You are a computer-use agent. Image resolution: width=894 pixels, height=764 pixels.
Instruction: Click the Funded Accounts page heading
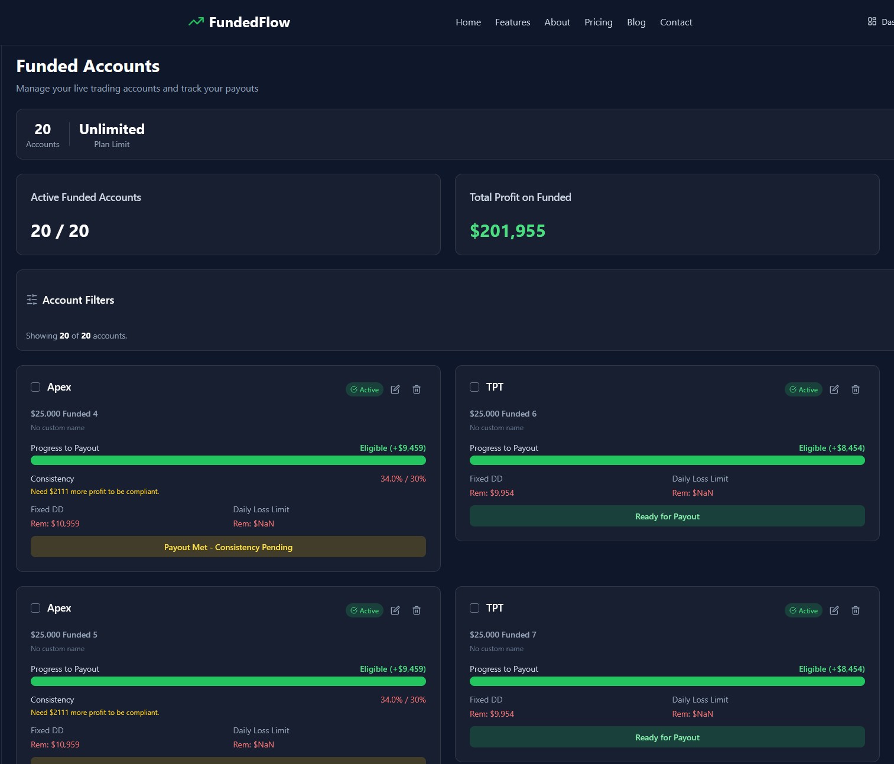click(88, 66)
